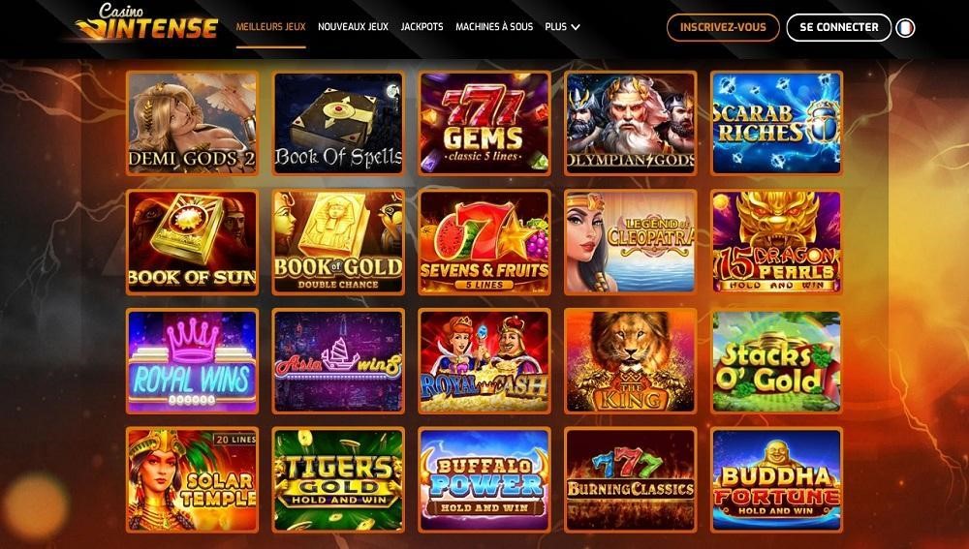The height and width of the screenshot is (549, 969).
Task: Click the Casino Intense logo
Action: coord(146,23)
